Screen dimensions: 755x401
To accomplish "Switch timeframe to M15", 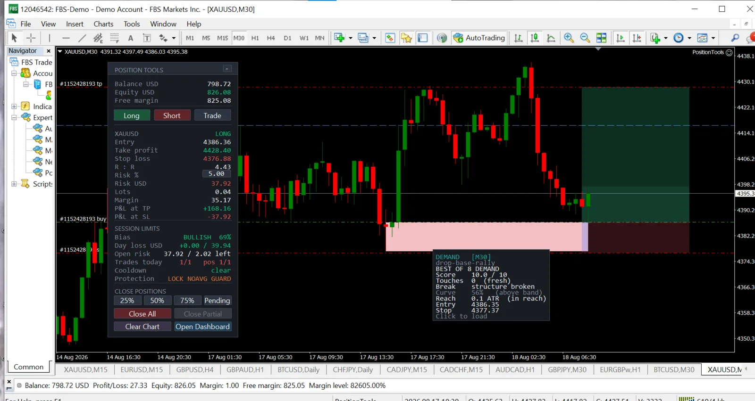I will pyautogui.click(x=222, y=38).
